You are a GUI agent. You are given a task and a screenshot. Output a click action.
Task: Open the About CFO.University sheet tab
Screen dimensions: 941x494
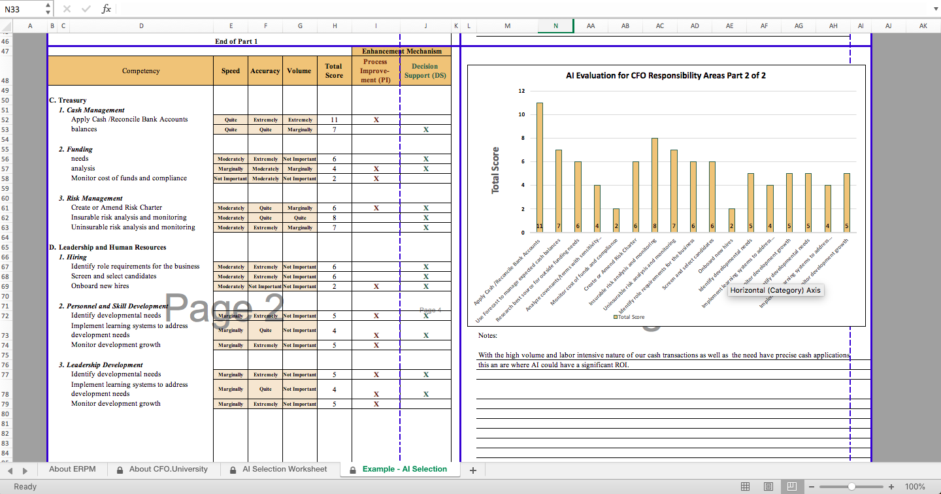(x=162, y=469)
